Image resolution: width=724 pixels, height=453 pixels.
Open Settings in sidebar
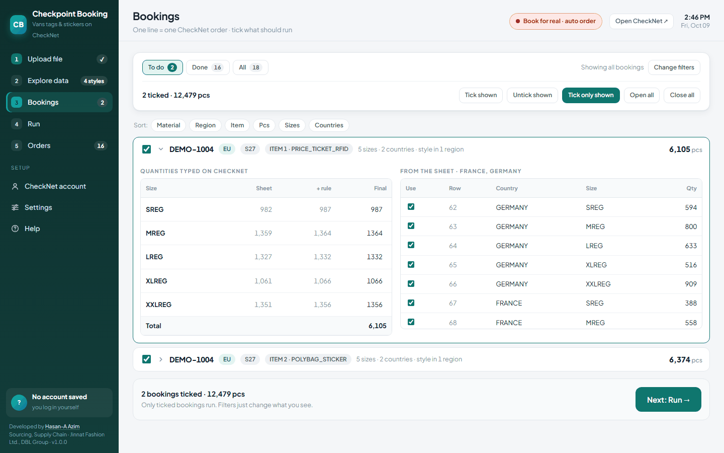59,207
